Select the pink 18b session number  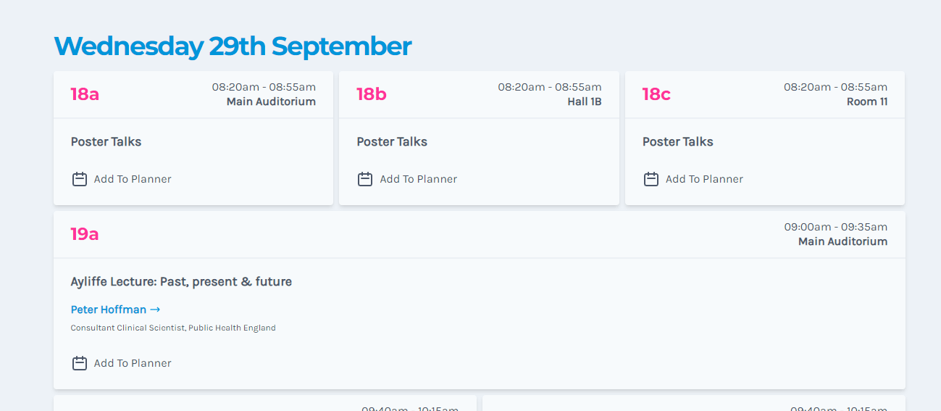371,94
